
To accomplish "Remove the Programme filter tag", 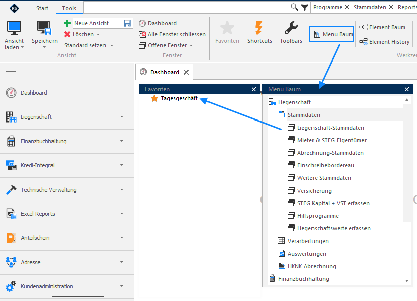I will click(347, 7).
